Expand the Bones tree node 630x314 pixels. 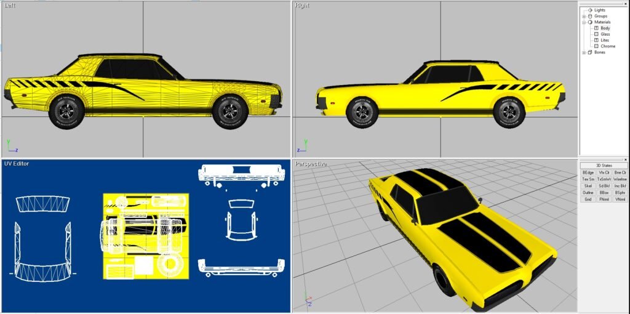click(x=584, y=52)
